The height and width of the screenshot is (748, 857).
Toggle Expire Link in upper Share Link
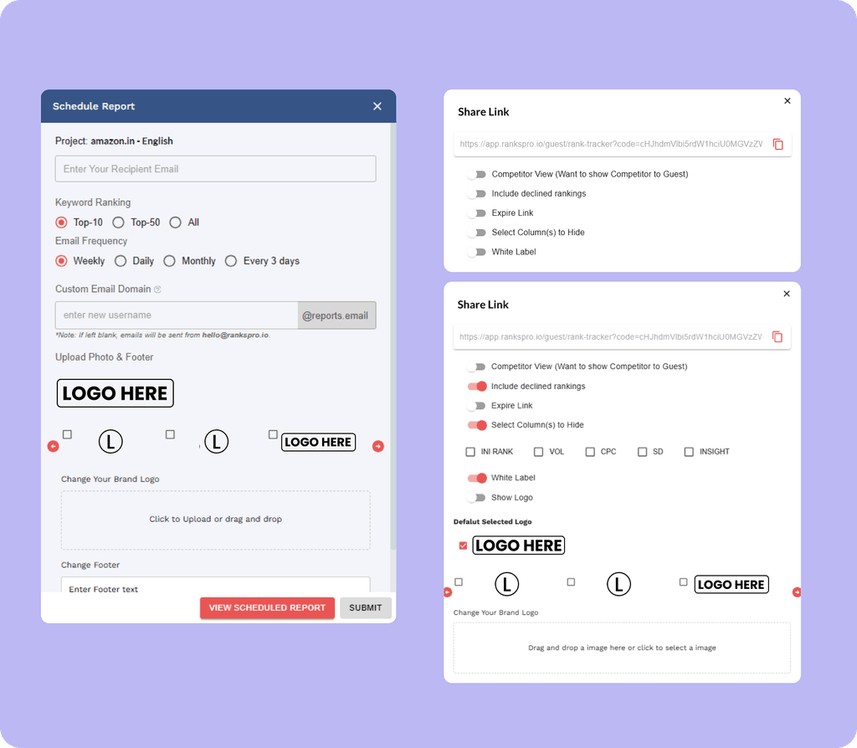click(476, 213)
